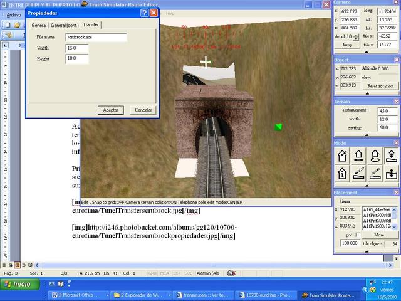Viewport: 401px width, 301px height.
Task: Adjust the camera detail spinner
Action: click(357, 37)
